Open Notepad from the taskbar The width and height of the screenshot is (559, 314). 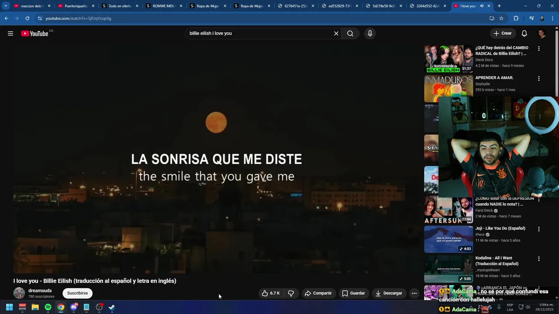[x=86, y=307]
